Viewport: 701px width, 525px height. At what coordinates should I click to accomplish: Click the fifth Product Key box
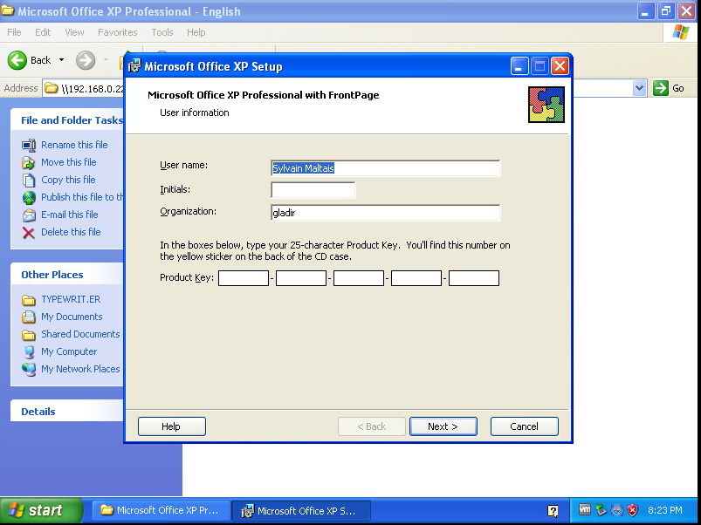(474, 277)
